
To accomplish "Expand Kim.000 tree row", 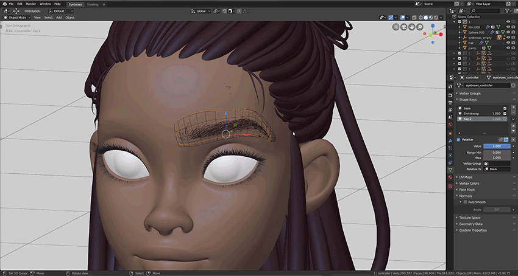I will pyautogui.click(x=460, y=27).
